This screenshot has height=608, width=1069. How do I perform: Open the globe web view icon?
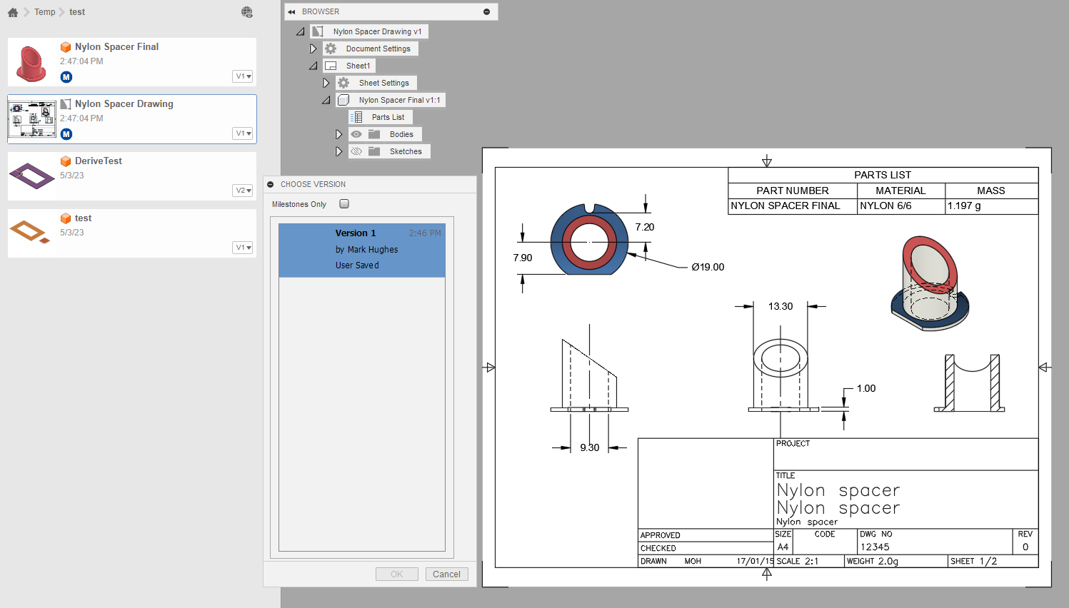247,12
